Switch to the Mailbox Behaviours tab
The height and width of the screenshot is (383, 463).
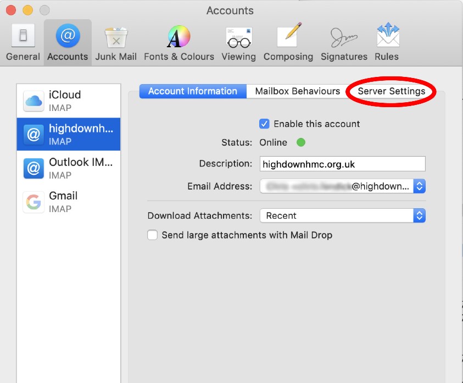click(297, 91)
